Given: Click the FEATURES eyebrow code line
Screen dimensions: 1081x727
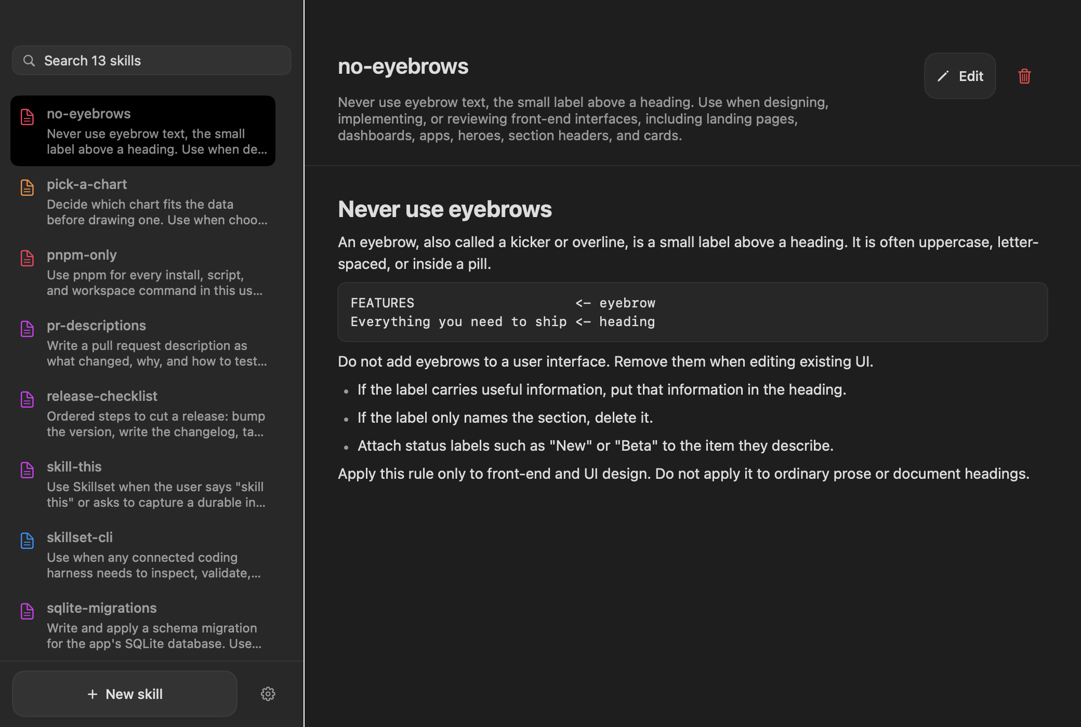Looking at the screenshot, I should point(503,303).
